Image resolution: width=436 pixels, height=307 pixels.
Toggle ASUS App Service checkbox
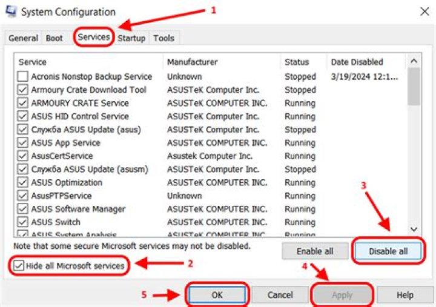pos(22,143)
